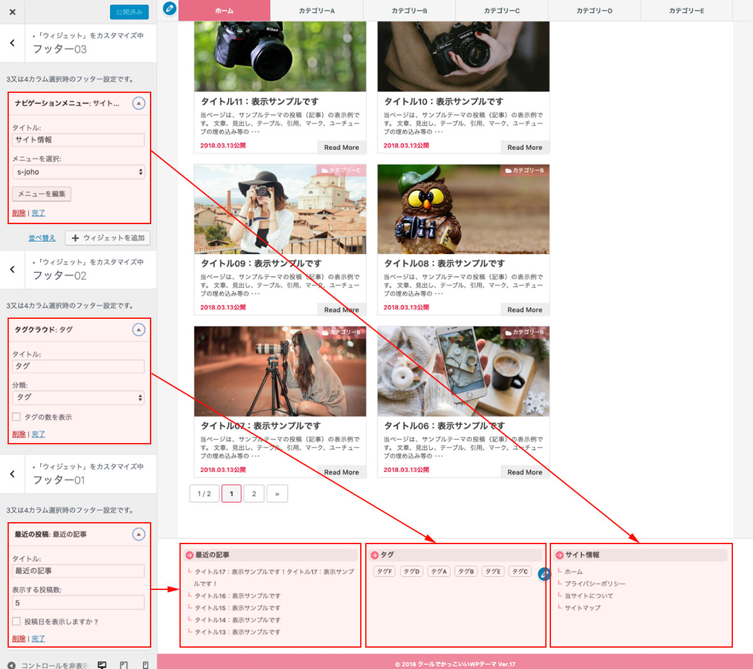
Task: Click the タグD tag
Action: [412, 571]
